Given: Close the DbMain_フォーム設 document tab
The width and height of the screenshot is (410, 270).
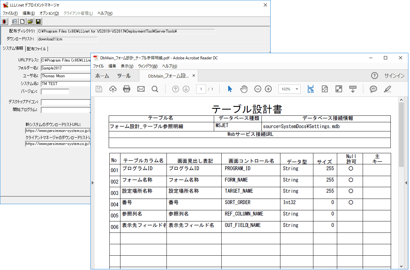Looking at the screenshot, I should point(194,76).
